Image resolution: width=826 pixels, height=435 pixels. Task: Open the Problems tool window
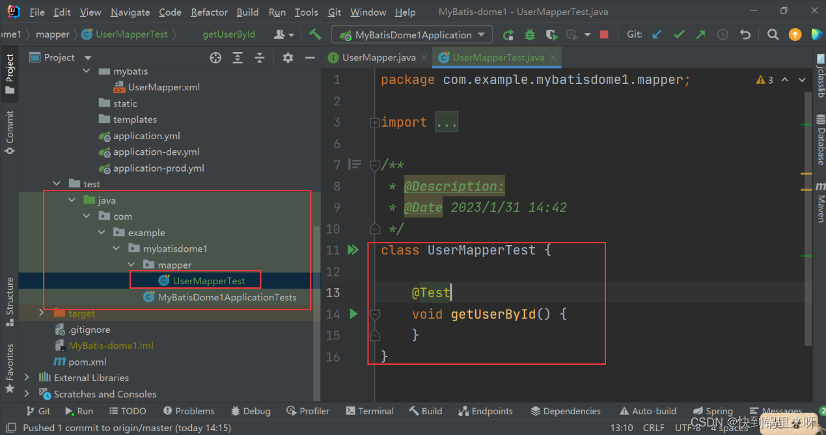point(188,411)
